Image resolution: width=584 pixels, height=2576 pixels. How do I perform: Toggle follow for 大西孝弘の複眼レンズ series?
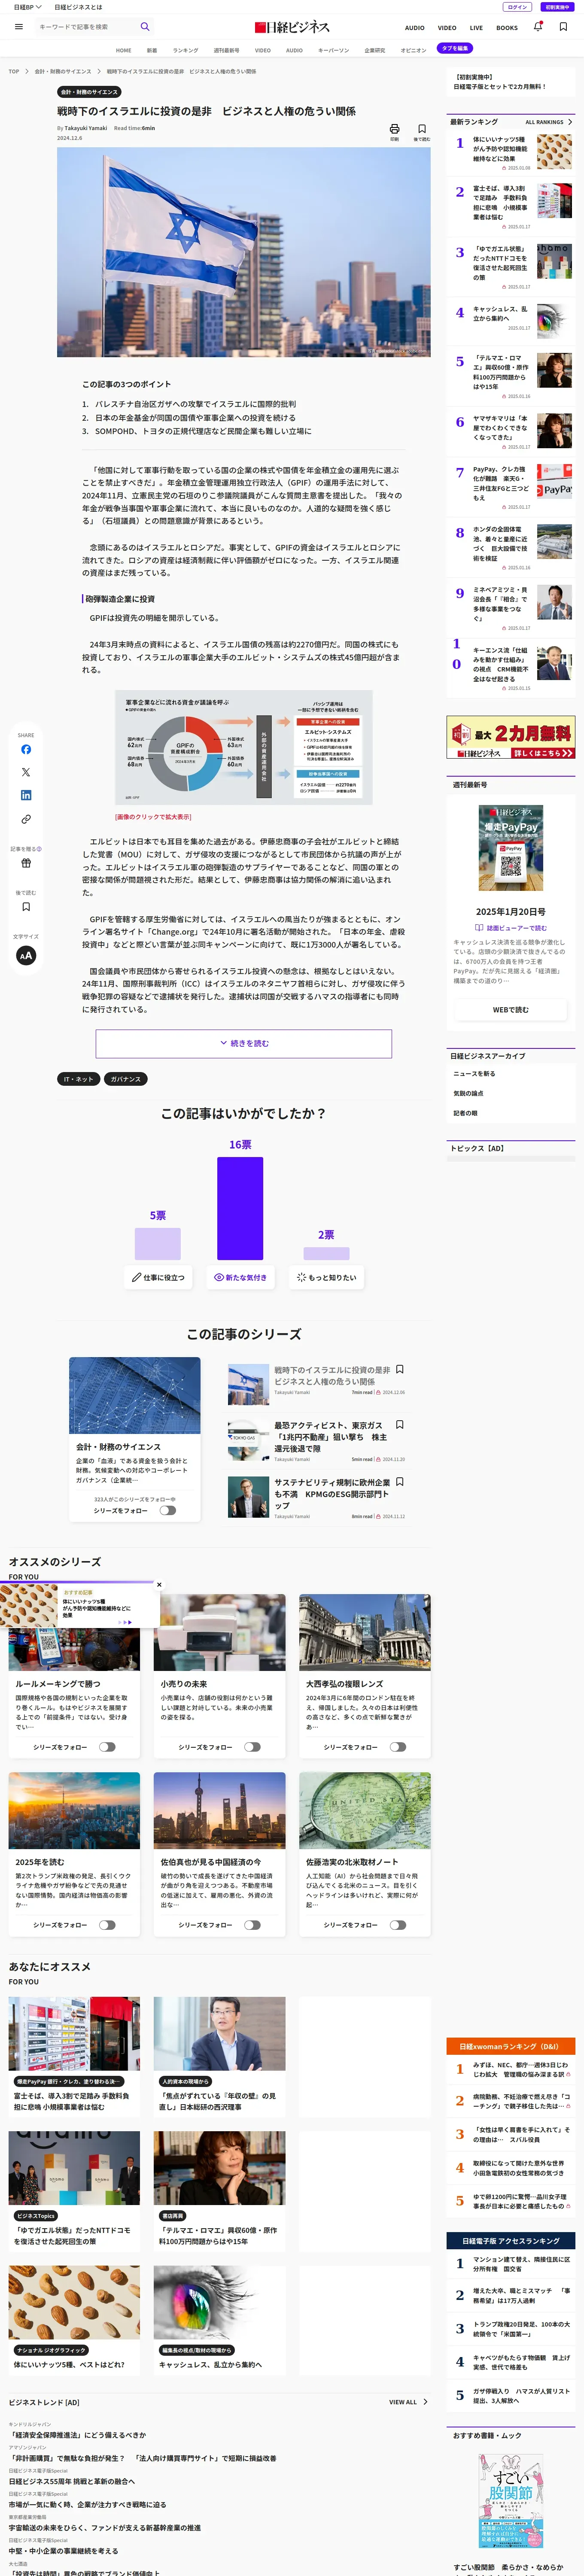pos(398,1747)
